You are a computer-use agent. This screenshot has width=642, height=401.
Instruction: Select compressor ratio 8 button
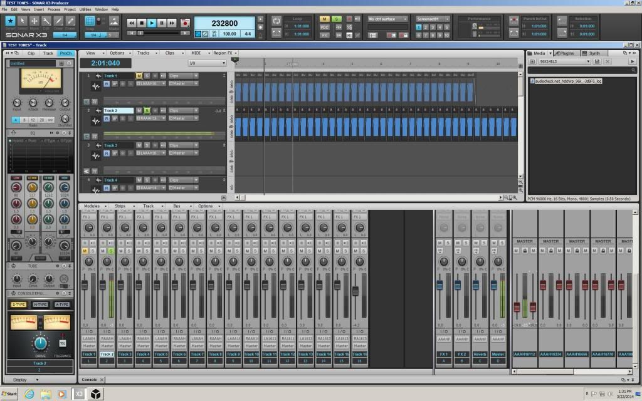tap(24, 120)
